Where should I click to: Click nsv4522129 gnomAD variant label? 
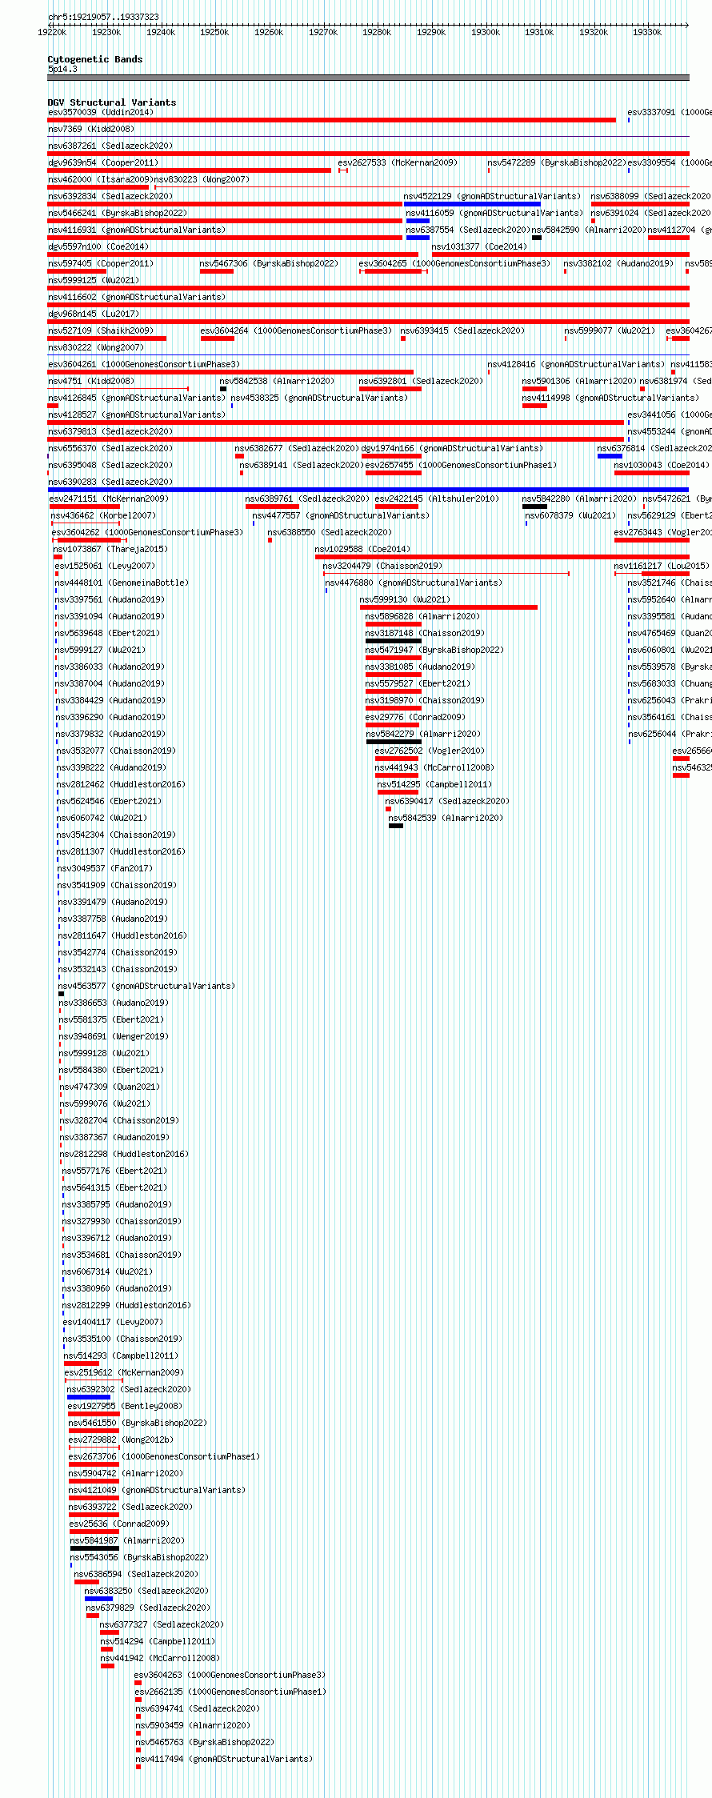492,196
